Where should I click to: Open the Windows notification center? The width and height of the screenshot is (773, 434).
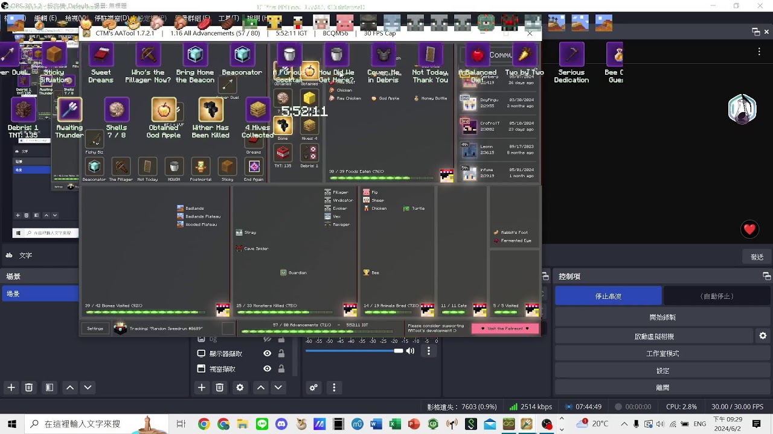(x=757, y=424)
